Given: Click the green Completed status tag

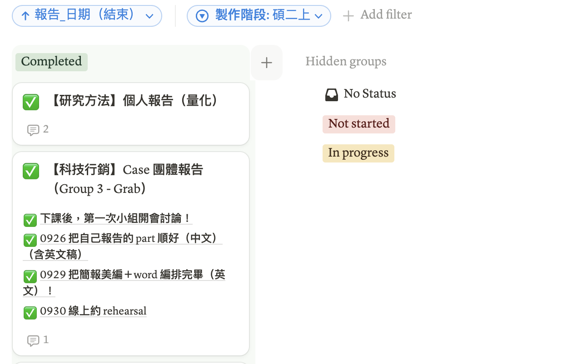Looking at the screenshot, I should [x=51, y=62].
